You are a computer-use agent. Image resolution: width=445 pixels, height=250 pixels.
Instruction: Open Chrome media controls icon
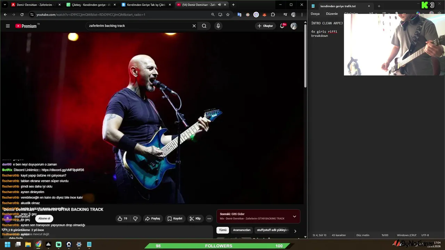[x=285, y=15]
